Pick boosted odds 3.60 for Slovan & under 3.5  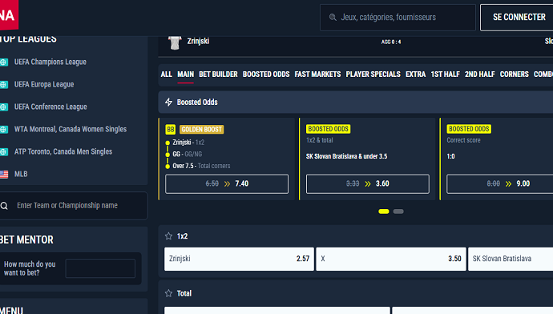coord(368,183)
